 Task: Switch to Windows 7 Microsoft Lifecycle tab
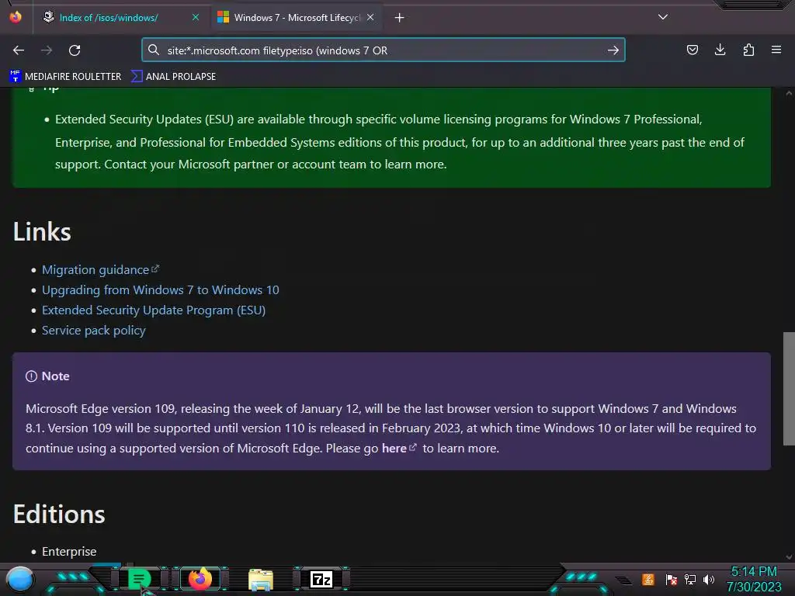click(297, 18)
